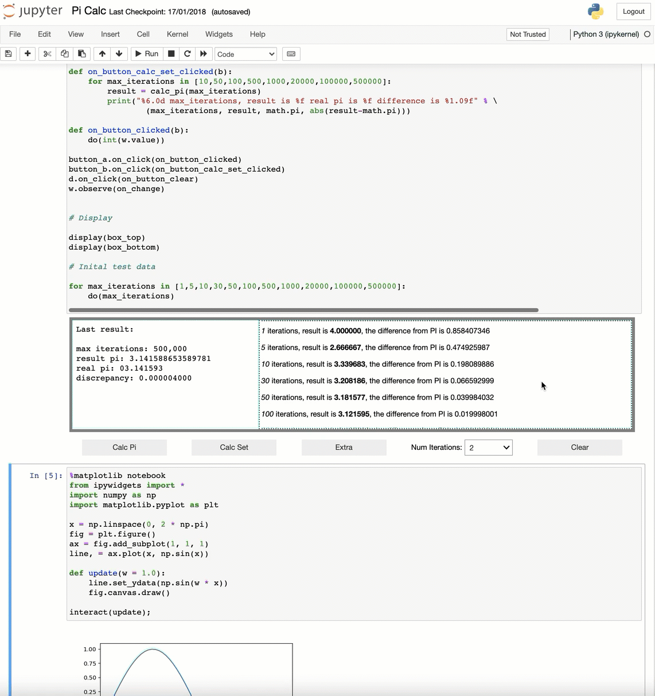655x696 pixels.
Task: Click the '100 iterations, result is 3.121595' line
Action: pos(380,414)
